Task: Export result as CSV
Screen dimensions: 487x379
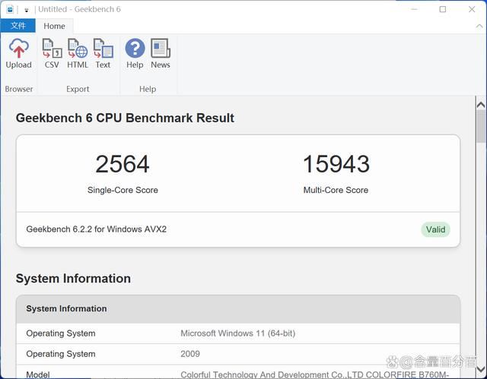Action: [52, 54]
